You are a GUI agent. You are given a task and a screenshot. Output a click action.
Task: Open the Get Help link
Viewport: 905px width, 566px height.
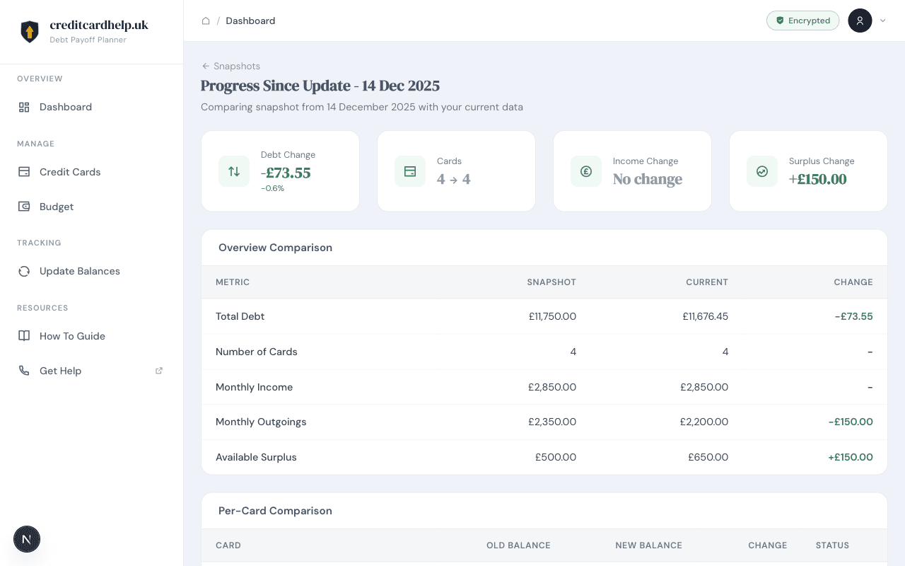60,371
